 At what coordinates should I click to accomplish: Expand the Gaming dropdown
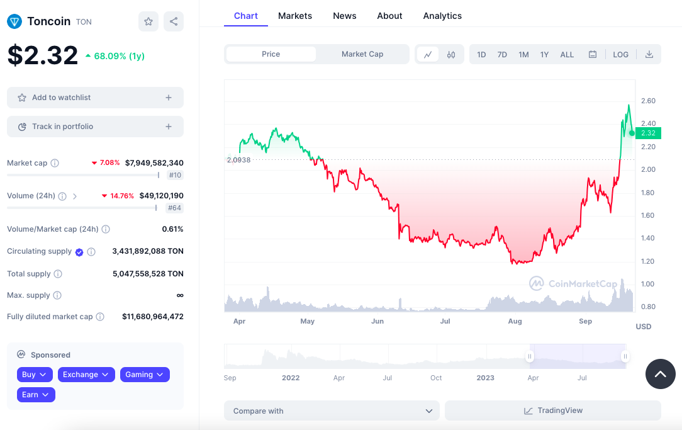[145, 375]
